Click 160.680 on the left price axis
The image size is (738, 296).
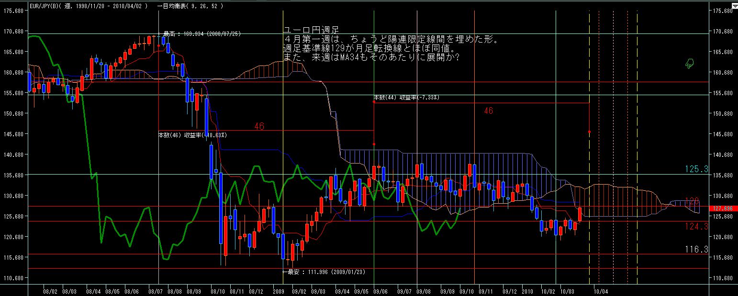[13, 72]
